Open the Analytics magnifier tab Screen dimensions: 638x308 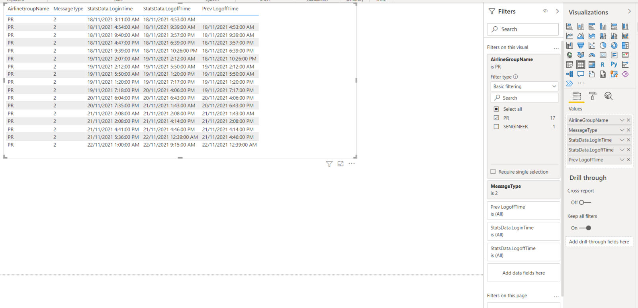pyautogui.click(x=608, y=96)
